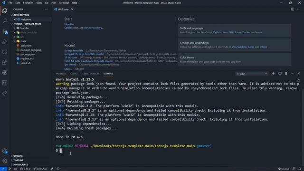Click the clone repository link
The height and width of the screenshot is (171, 304).
click(x=94, y=28)
